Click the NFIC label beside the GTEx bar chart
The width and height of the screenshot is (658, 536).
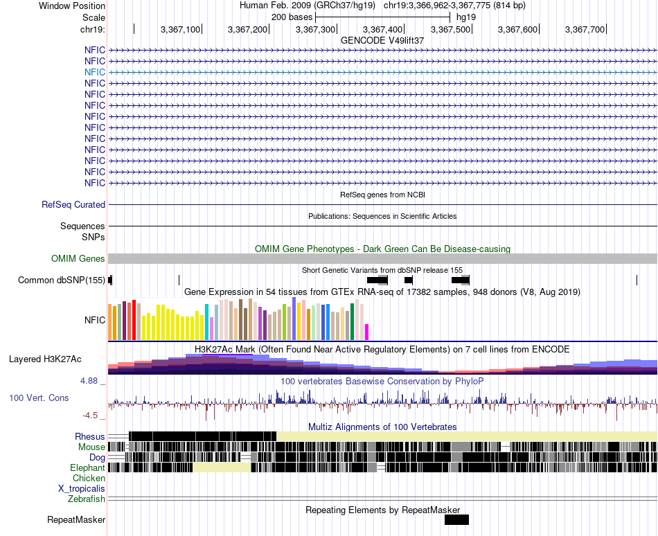[94, 320]
